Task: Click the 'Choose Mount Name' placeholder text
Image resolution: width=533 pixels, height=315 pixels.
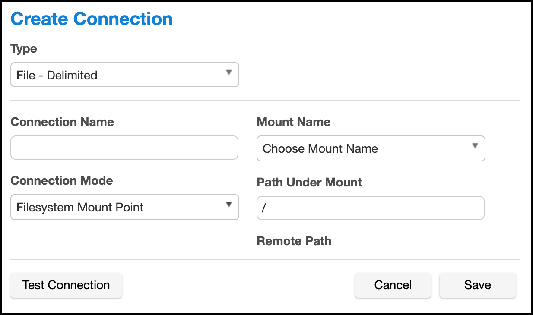Action: coord(320,149)
